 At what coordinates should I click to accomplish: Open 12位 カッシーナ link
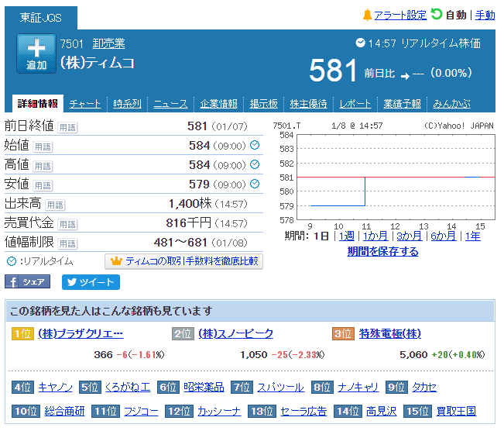(x=219, y=411)
